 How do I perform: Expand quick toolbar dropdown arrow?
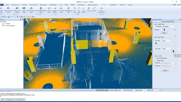click(x=35, y=17)
